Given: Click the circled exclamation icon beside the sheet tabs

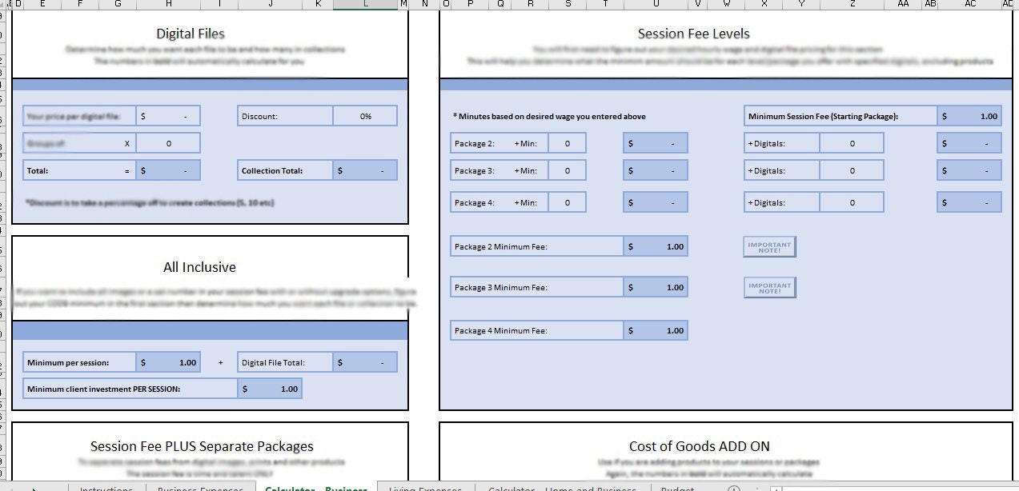Looking at the screenshot, I should (734, 487).
